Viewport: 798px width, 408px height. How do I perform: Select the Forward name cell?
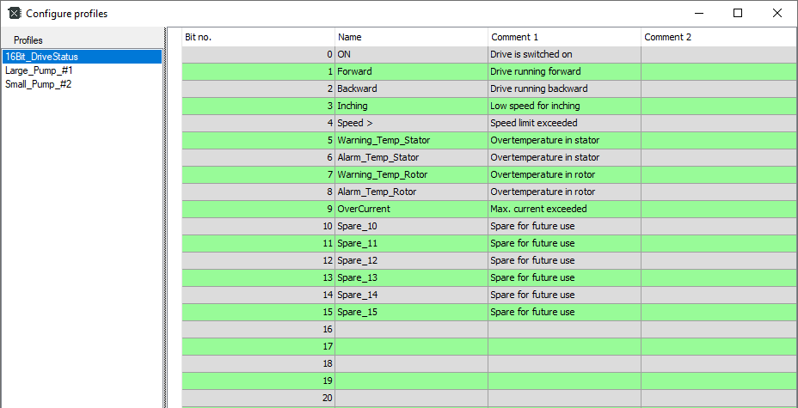[x=411, y=71]
